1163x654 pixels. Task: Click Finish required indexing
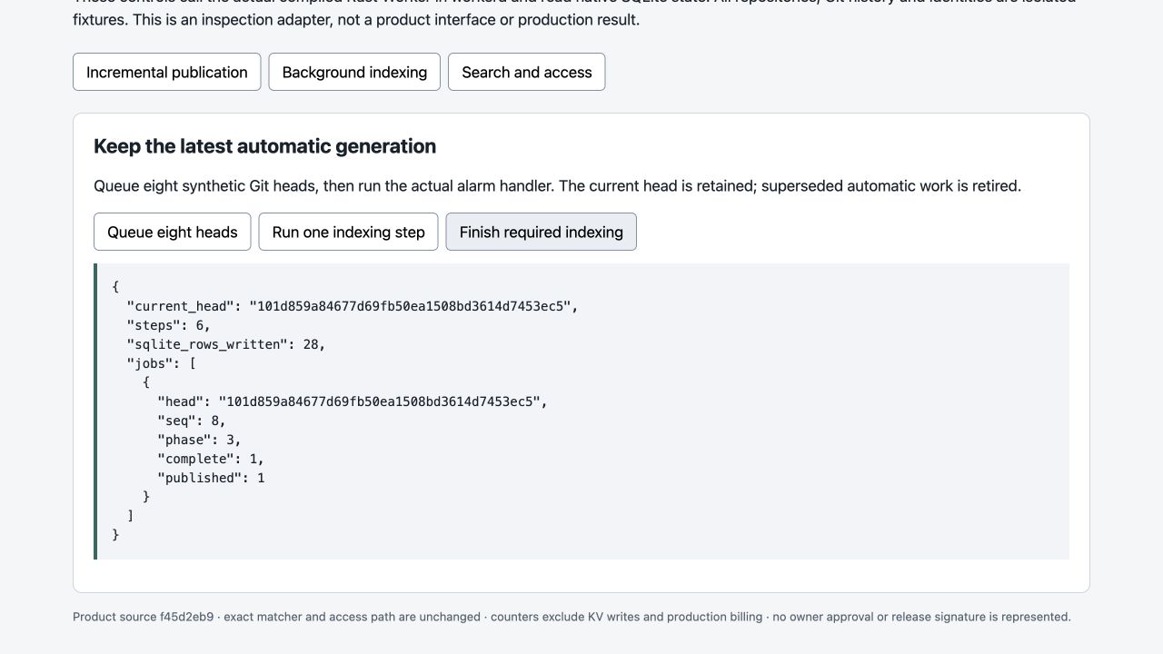pyautogui.click(x=541, y=232)
